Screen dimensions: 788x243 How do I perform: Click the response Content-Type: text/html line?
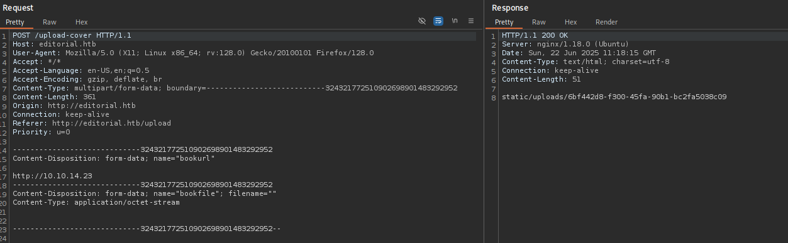pyautogui.click(x=585, y=62)
